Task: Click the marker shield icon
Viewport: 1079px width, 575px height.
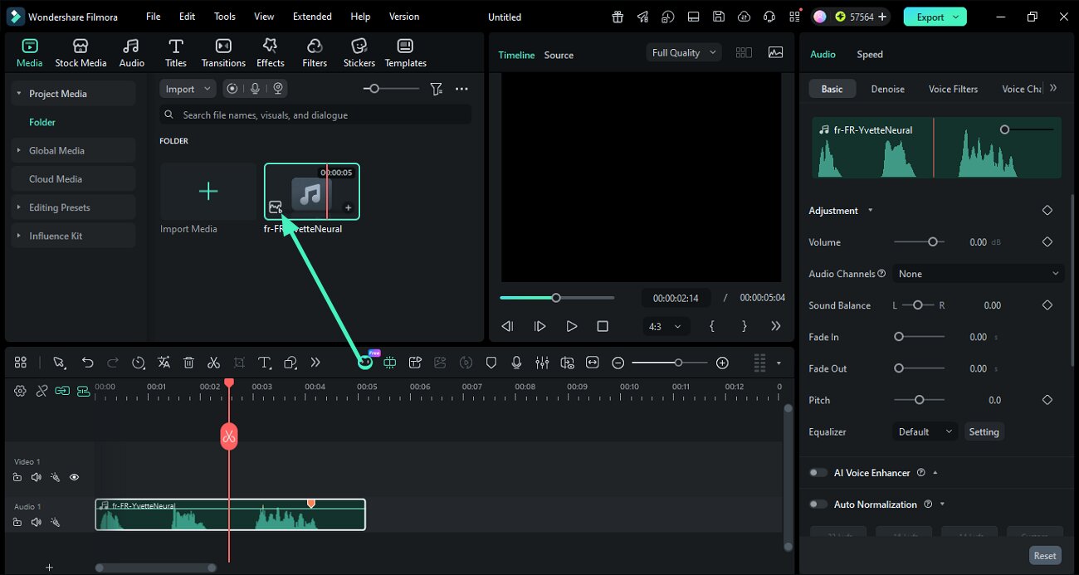Action: pos(491,363)
